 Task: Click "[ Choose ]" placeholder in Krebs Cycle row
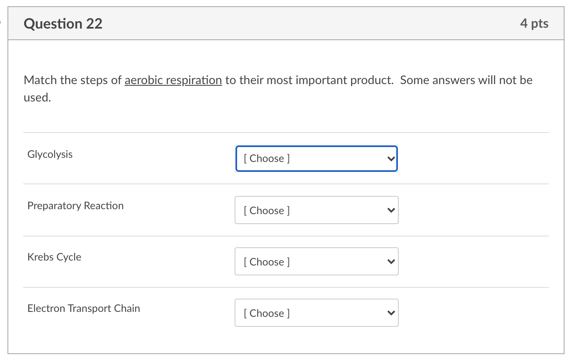(267, 262)
